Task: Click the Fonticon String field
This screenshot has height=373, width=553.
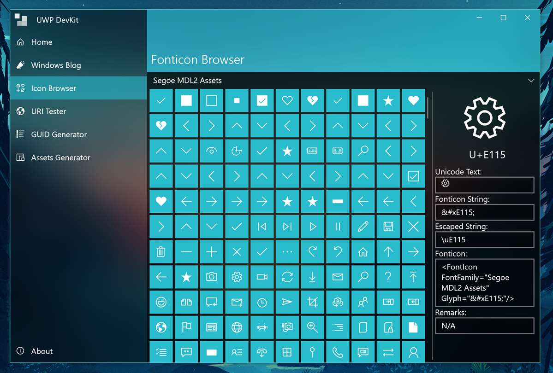Action: click(485, 212)
